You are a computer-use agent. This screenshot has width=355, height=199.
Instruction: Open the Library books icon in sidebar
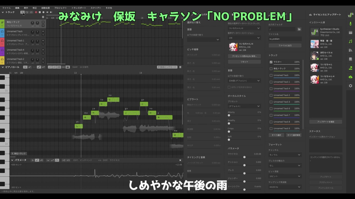click(x=351, y=50)
